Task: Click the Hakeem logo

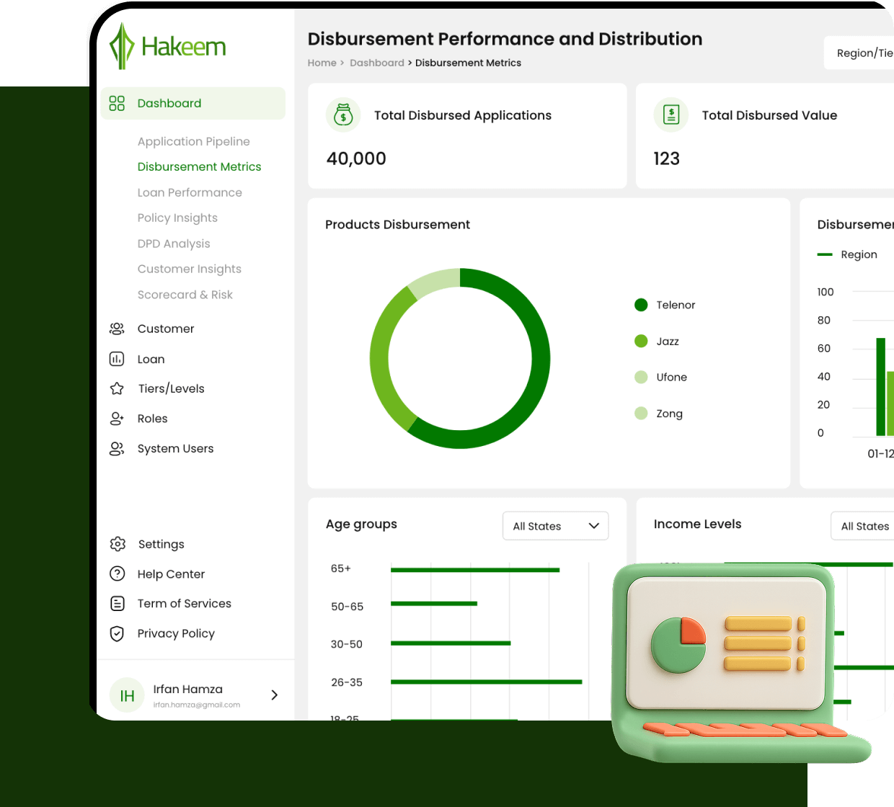Action: pyautogui.click(x=167, y=45)
